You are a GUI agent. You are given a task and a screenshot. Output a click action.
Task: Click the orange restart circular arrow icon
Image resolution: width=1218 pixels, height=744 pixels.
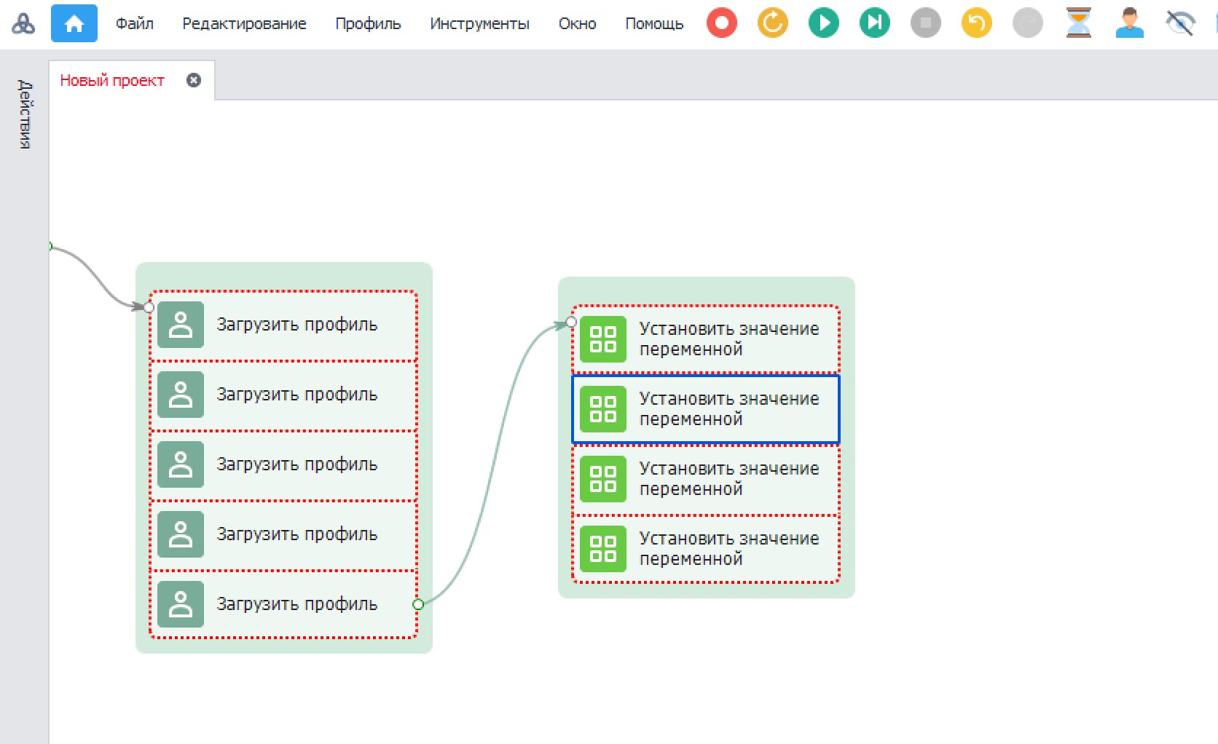[772, 23]
